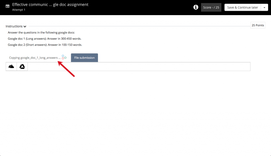Click the Score - / 25 button
This screenshot has width=271, height=156.
pyautogui.click(x=211, y=7)
